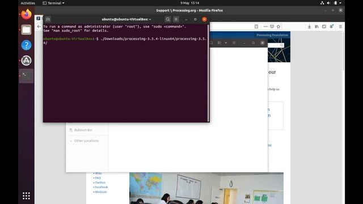Open the Wiki link on the webpage
This screenshot has width=363, height=204.
pos(98,173)
